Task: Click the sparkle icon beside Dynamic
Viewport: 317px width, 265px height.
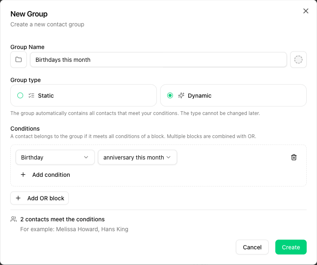Action: [181, 96]
